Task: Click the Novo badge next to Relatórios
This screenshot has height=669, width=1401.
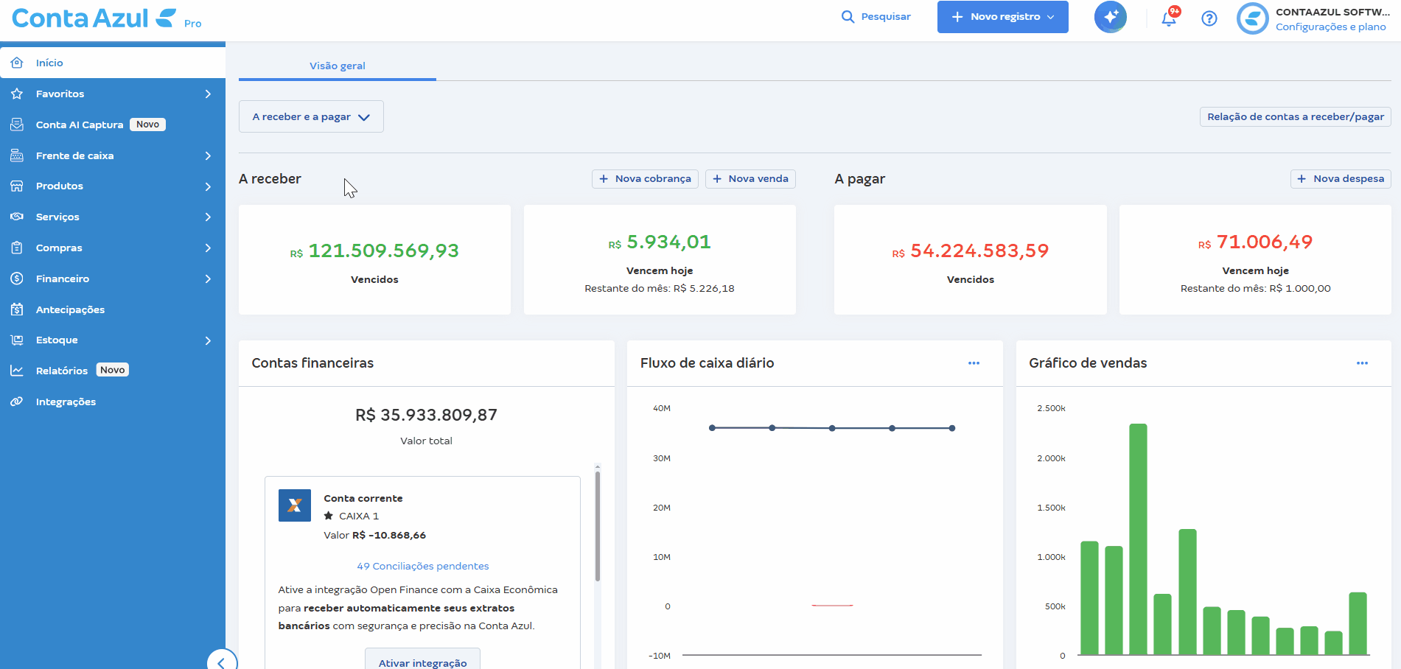Action: pyautogui.click(x=113, y=370)
